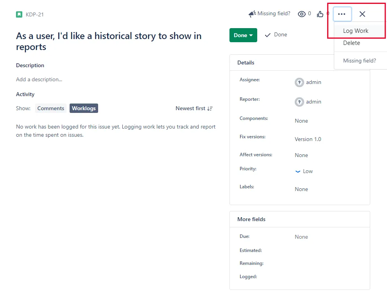
Task: Select Missing field? in the dropdown menu
Action: point(359,61)
